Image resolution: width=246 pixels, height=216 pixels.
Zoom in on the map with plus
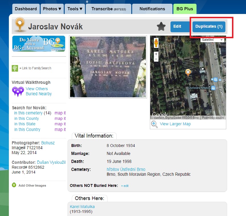point(156,54)
